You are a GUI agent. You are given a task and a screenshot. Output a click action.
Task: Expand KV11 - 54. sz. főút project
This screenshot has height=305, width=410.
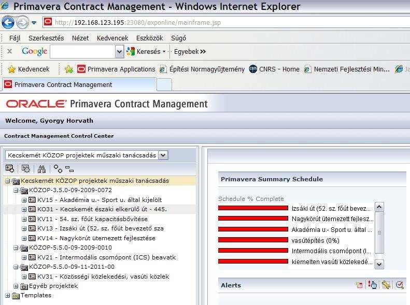point(24,220)
